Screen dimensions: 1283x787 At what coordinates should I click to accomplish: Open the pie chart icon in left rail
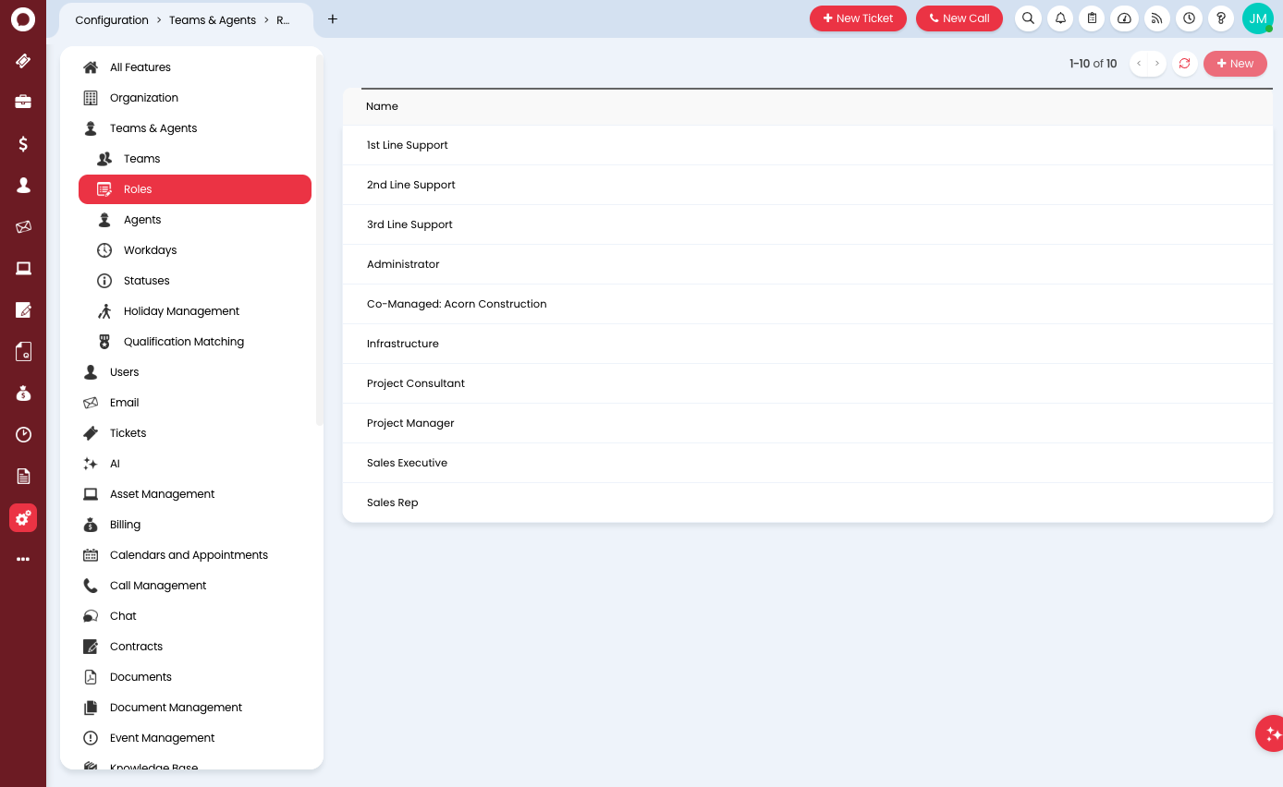click(x=23, y=434)
